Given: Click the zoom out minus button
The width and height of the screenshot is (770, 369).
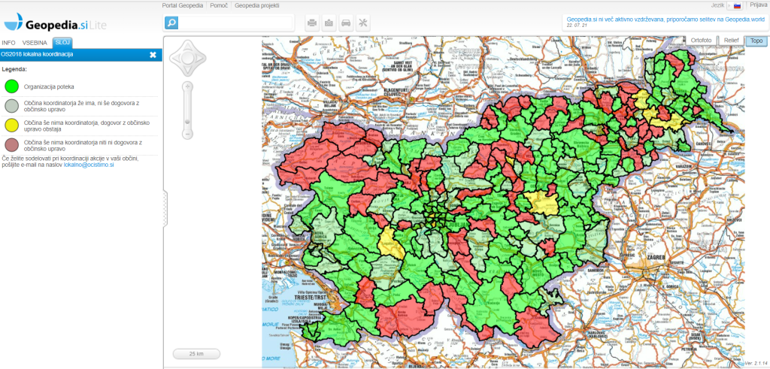Looking at the screenshot, I should (x=187, y=135).
